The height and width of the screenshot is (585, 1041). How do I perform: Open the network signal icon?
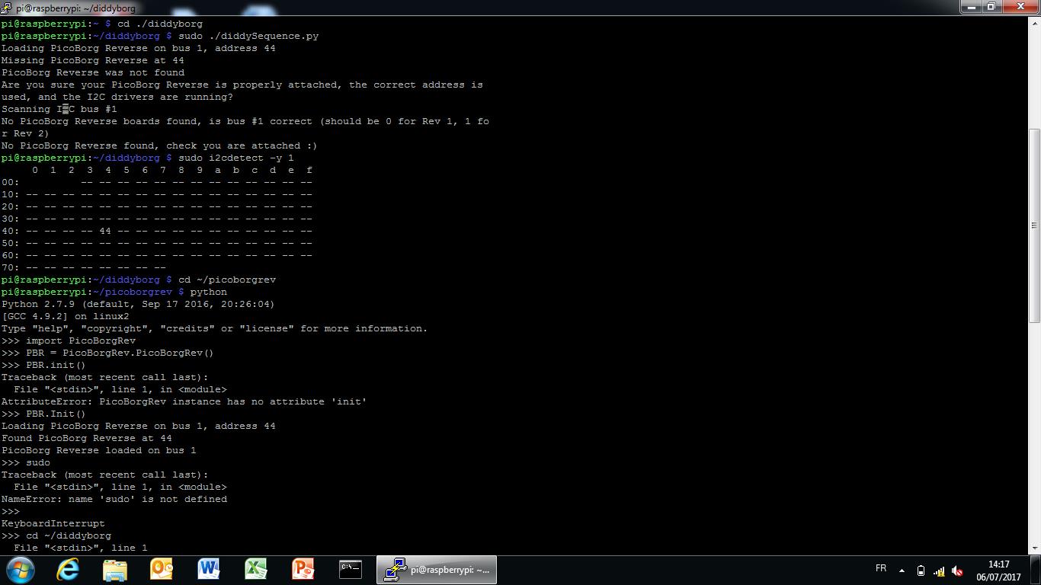point(939,571)
